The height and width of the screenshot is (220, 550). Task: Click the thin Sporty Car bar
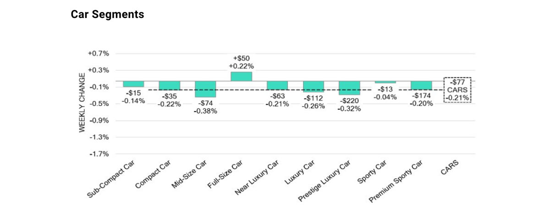point(385,82)
